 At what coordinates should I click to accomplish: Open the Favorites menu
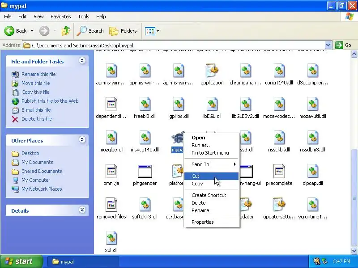click(61, 17)
